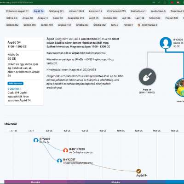Click the R-Y42057 haplogroup label on timeline
The image size is (184, 184).
(x=69, y=160)
